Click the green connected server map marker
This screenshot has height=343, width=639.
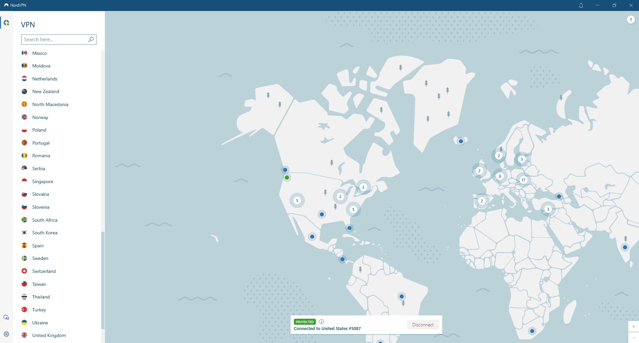click(x=287, y=177)
